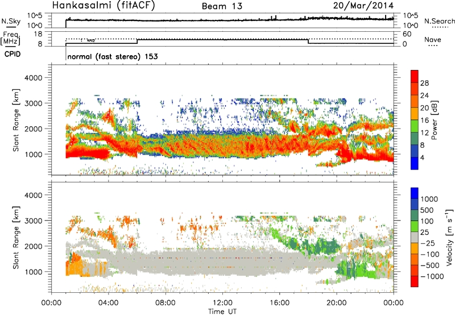455x315 pixels.
Task: Click the 3000 tick on power panel
Action: click(33, 103)
